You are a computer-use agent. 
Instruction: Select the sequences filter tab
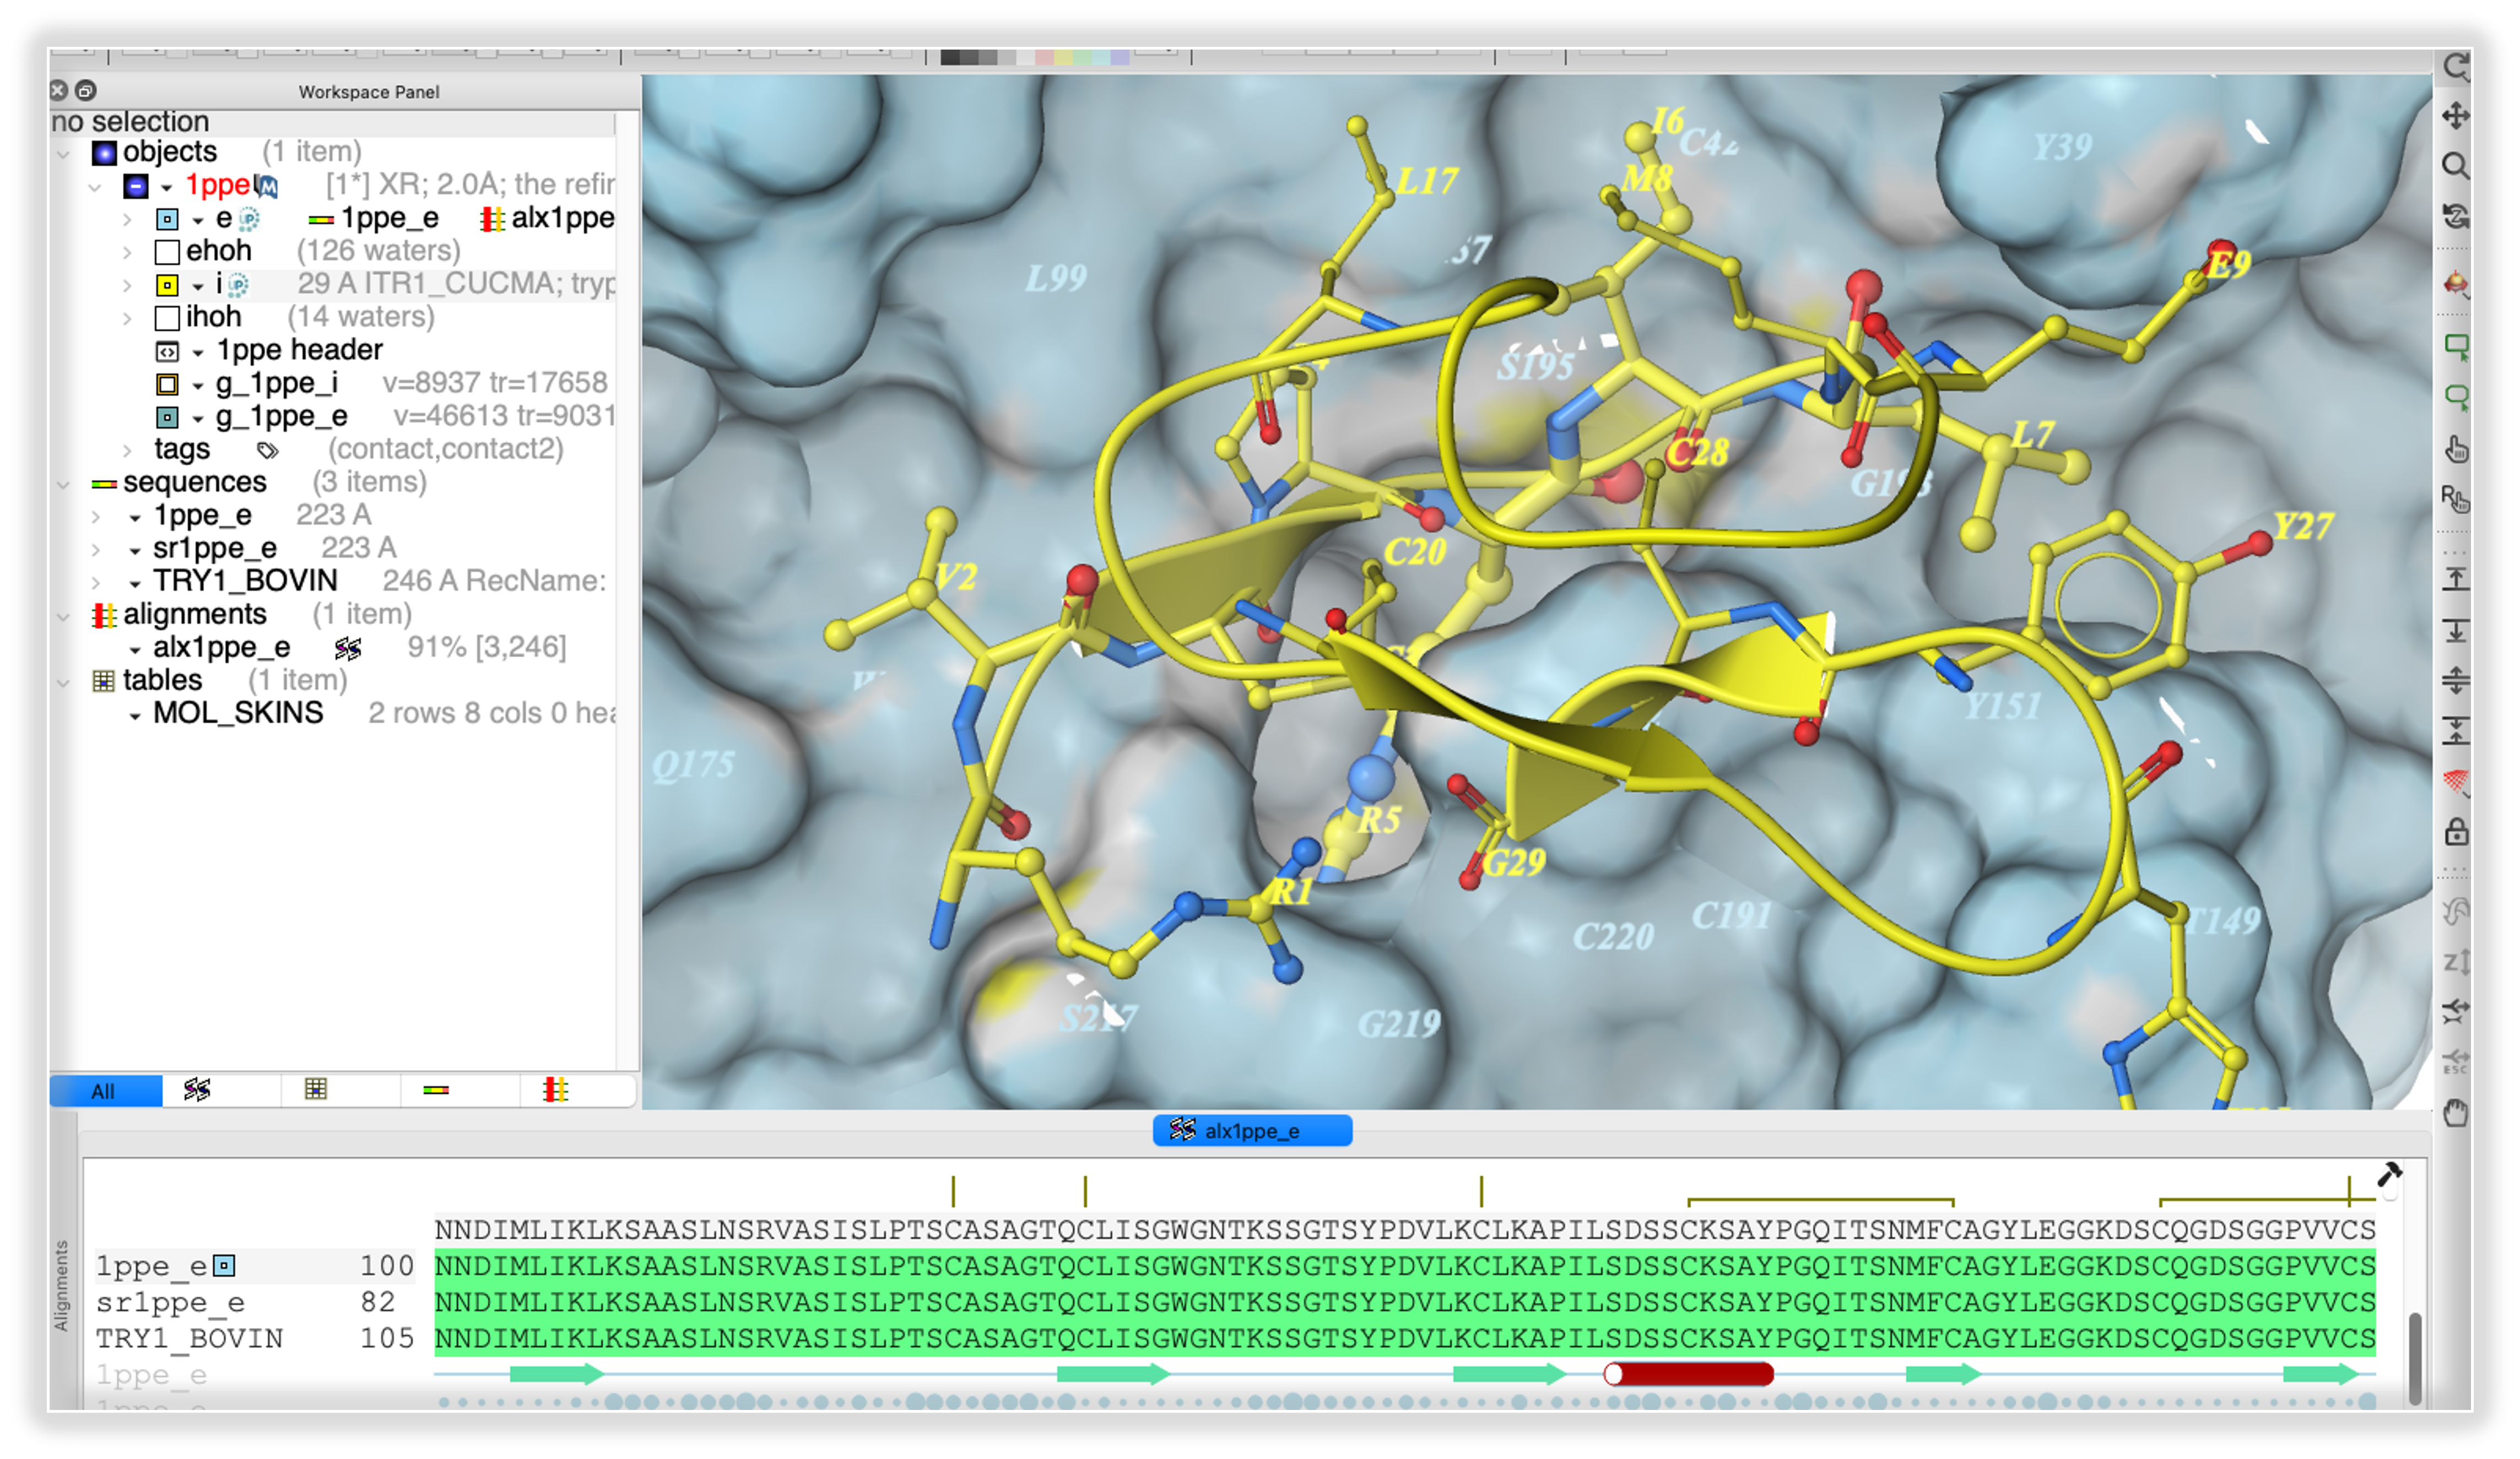(x=436, y=1090)
